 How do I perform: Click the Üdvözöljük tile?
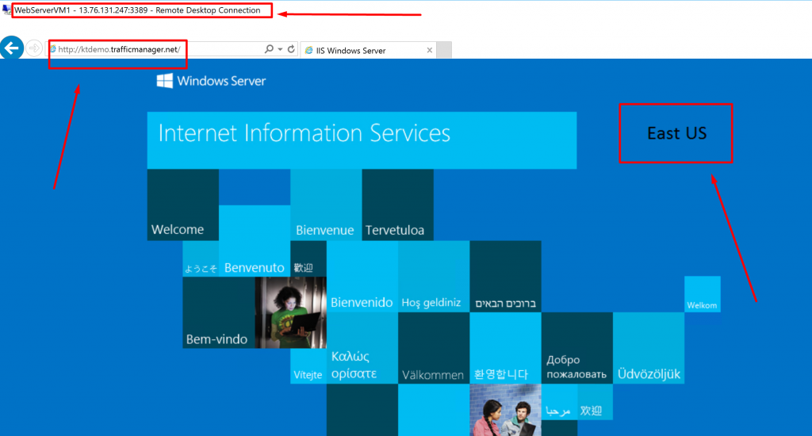pos(649,348)
